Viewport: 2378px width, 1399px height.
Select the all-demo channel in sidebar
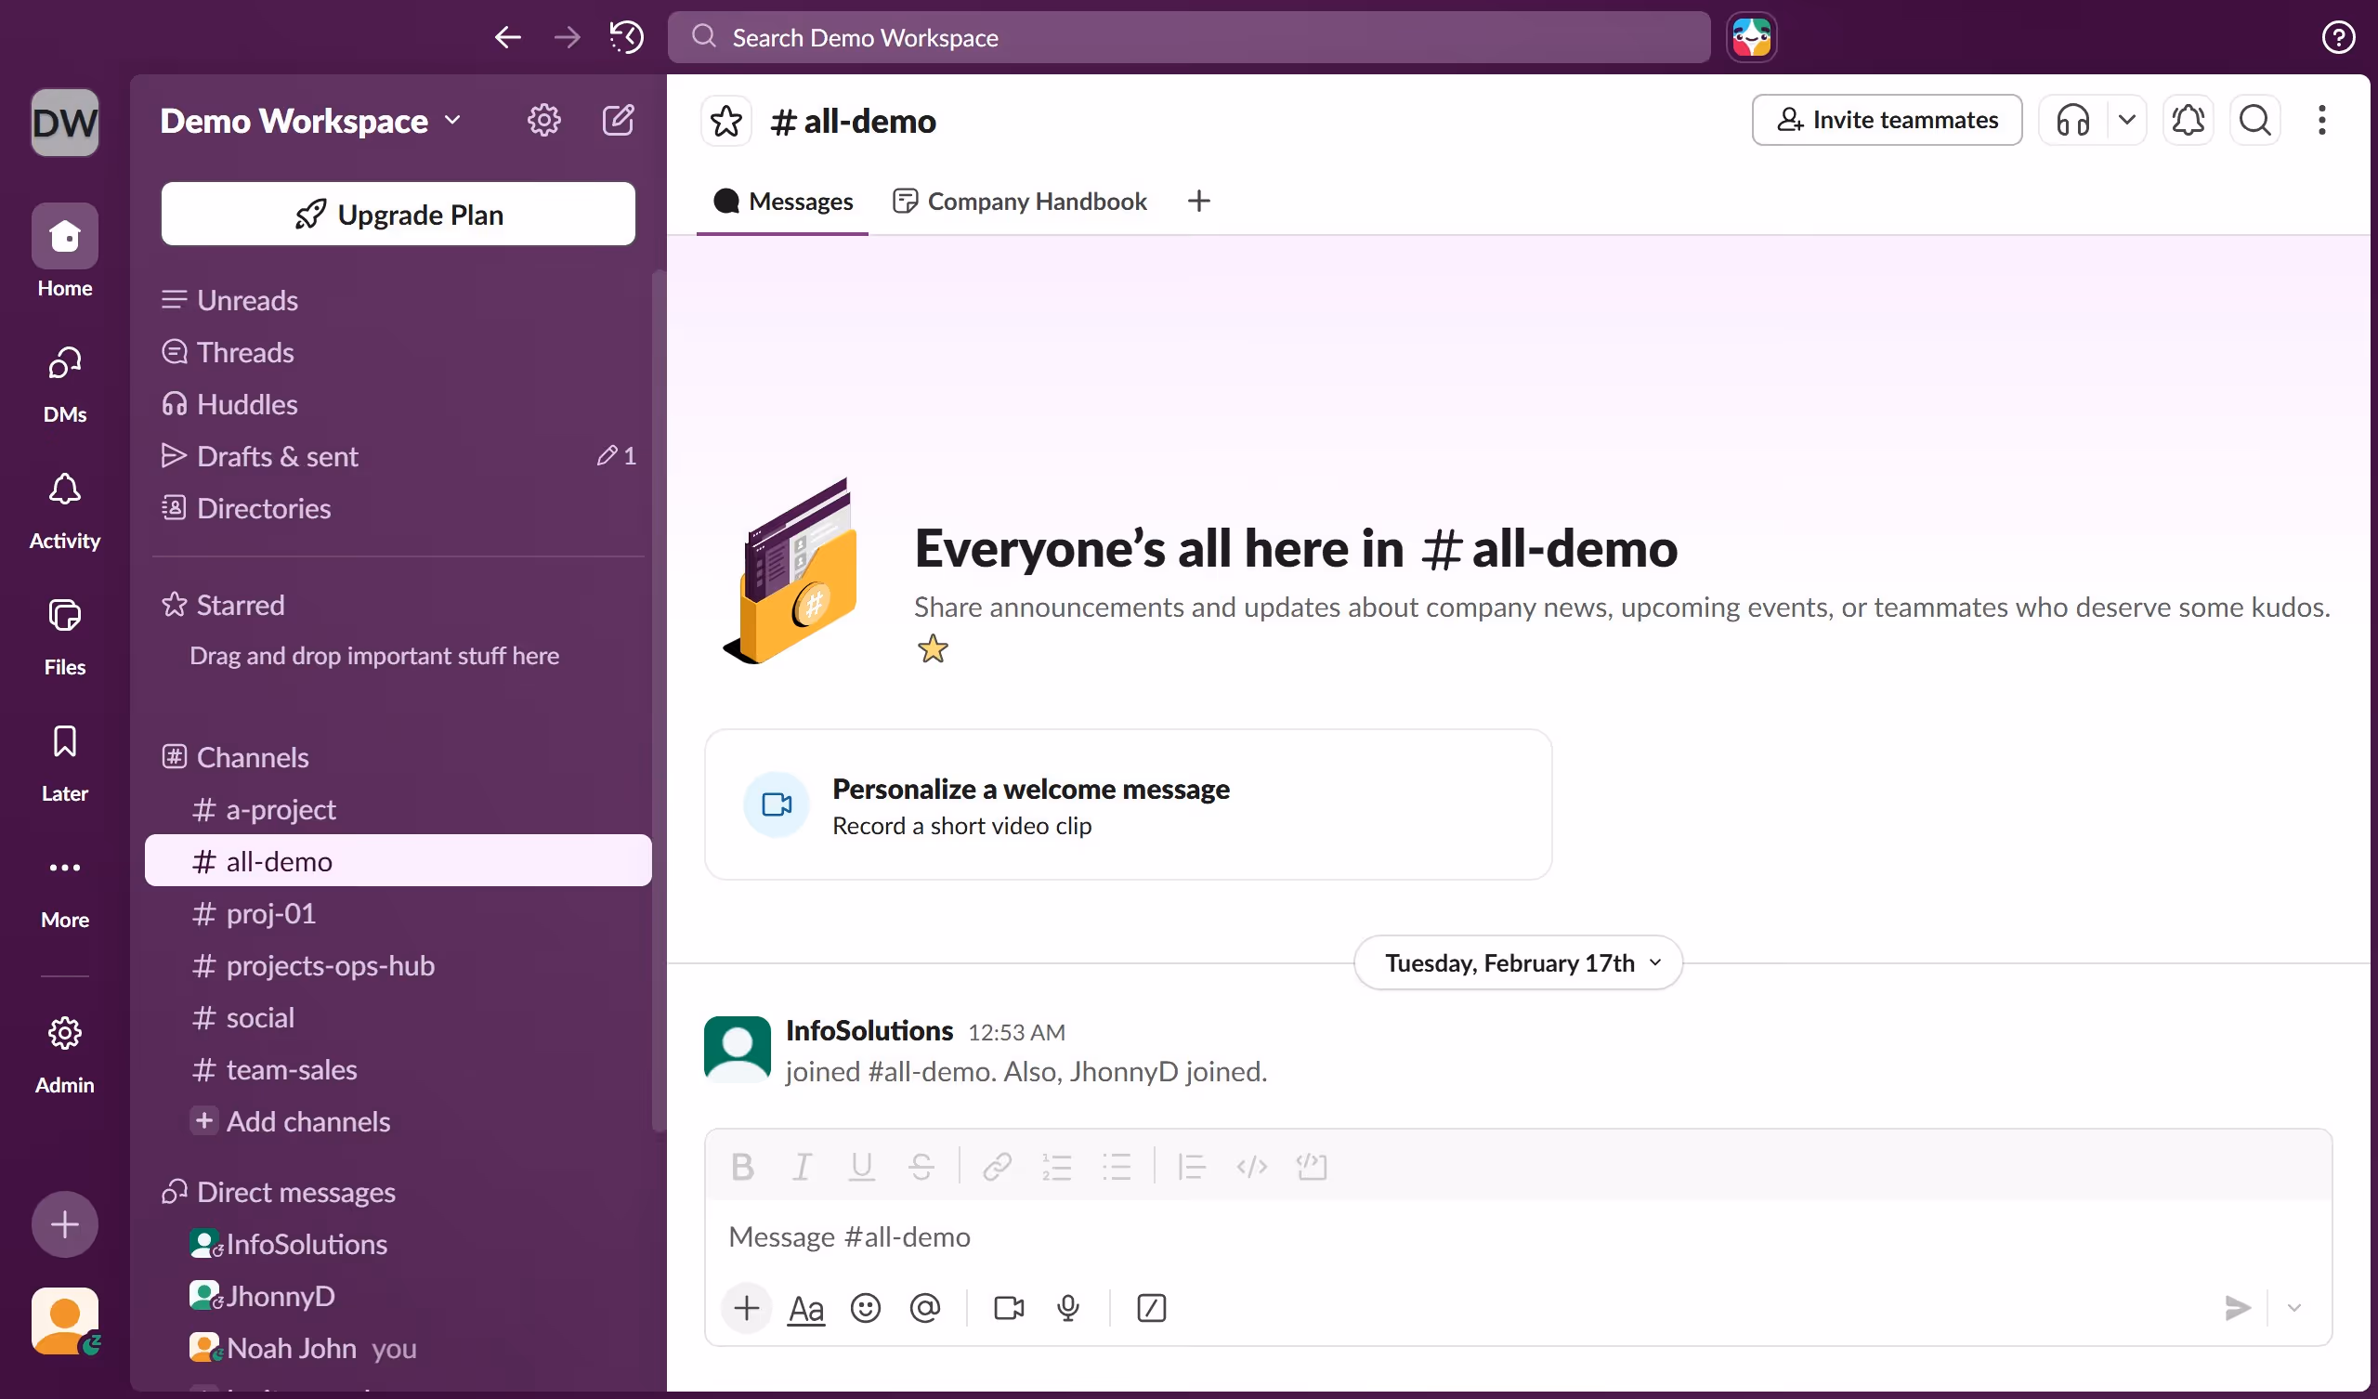(398, 861)
